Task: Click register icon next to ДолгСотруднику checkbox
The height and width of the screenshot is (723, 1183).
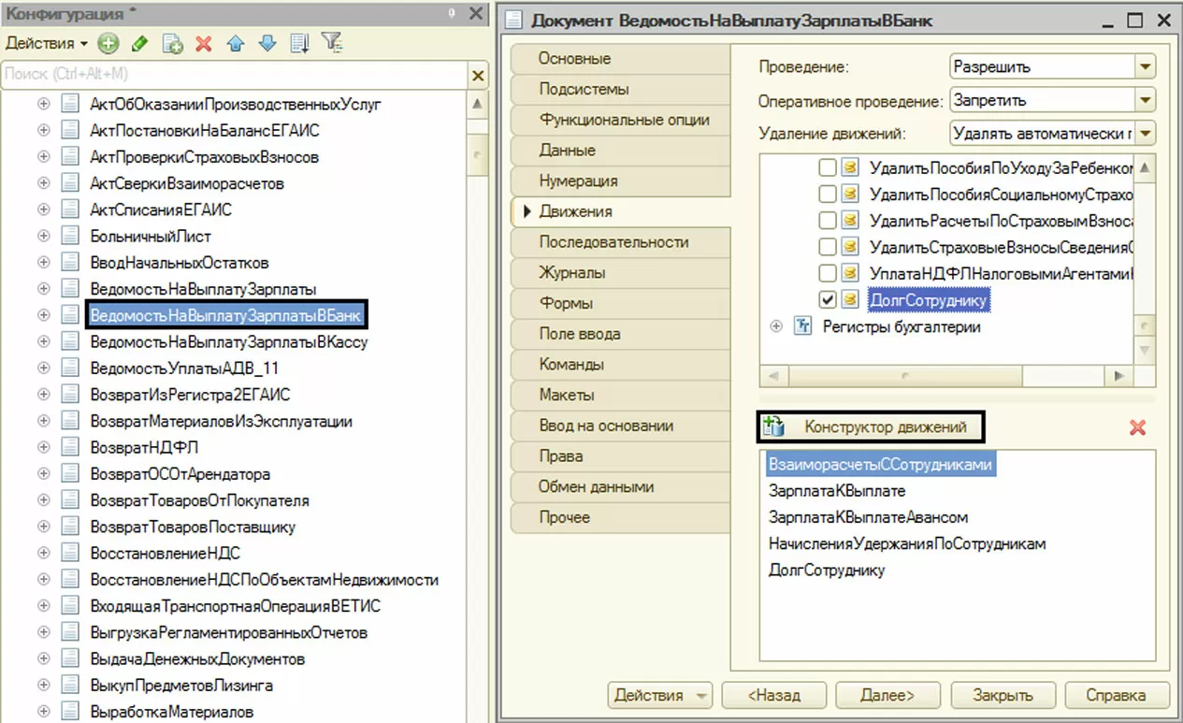Action: pyautogui.click(x=850, y=300)
